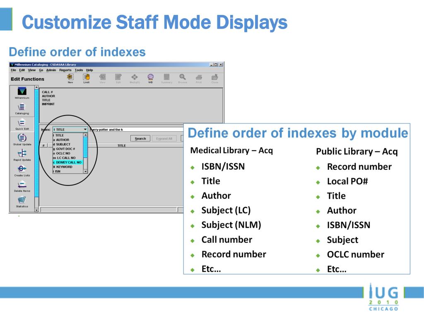Screen dimensions: 424x318
Task: Click 'CALL #' label in record panel
Action: point(47,92)
